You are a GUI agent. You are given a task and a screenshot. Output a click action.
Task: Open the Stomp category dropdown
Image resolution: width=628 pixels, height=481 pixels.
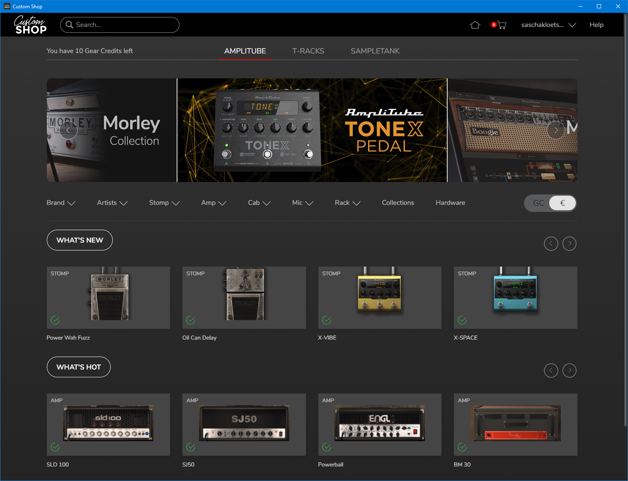(164, 203)
